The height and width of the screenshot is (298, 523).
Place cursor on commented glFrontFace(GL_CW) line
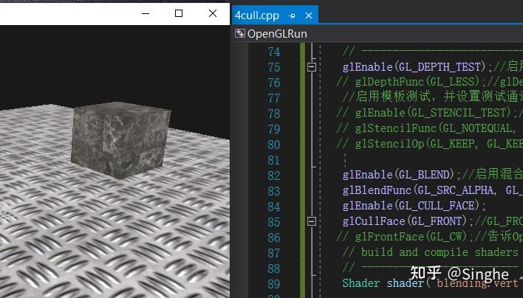(430, 237)
